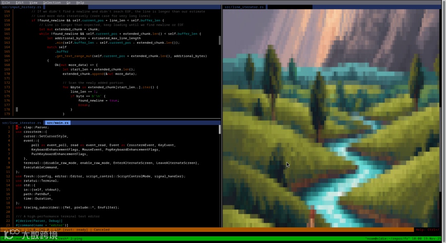446x243 pixels.
Task: Click 'path::PathBuf,' line
Action: (x=37, y=194)
